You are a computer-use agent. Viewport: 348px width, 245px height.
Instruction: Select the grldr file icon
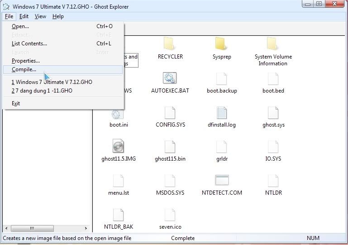click(221, 147)
